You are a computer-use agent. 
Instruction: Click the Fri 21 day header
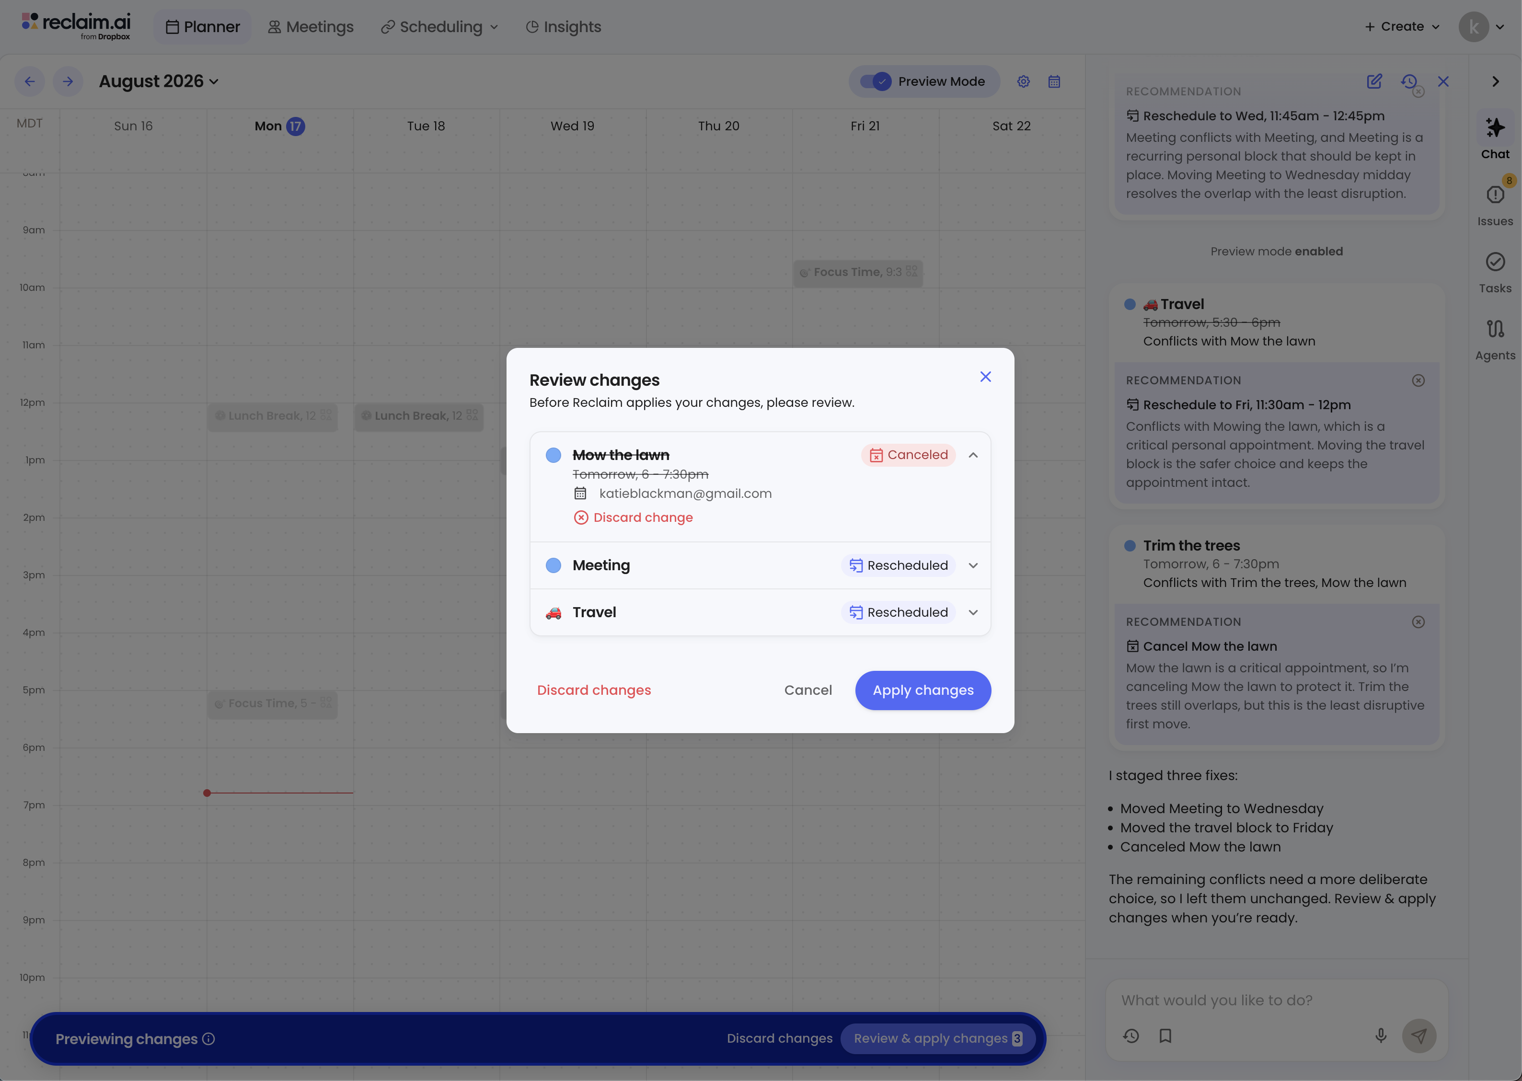[865, 126]
